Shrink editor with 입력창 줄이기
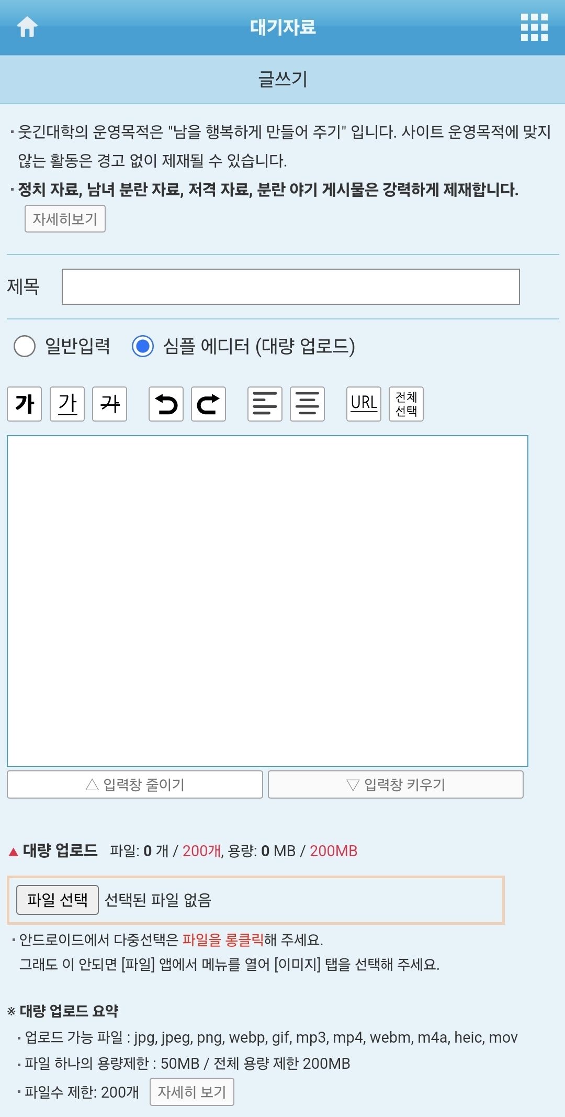The image size is (565, 1117). point(135,784)
